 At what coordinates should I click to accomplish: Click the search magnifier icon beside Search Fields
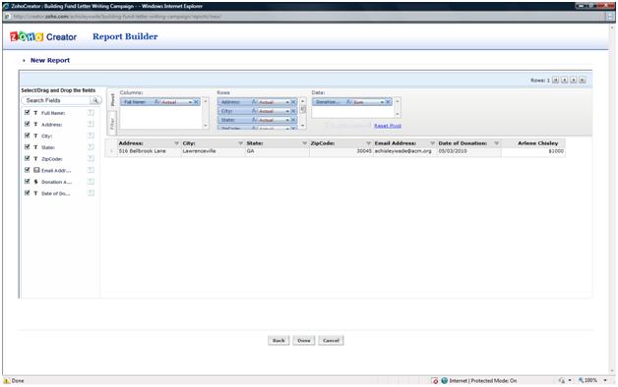pos(95,101)
